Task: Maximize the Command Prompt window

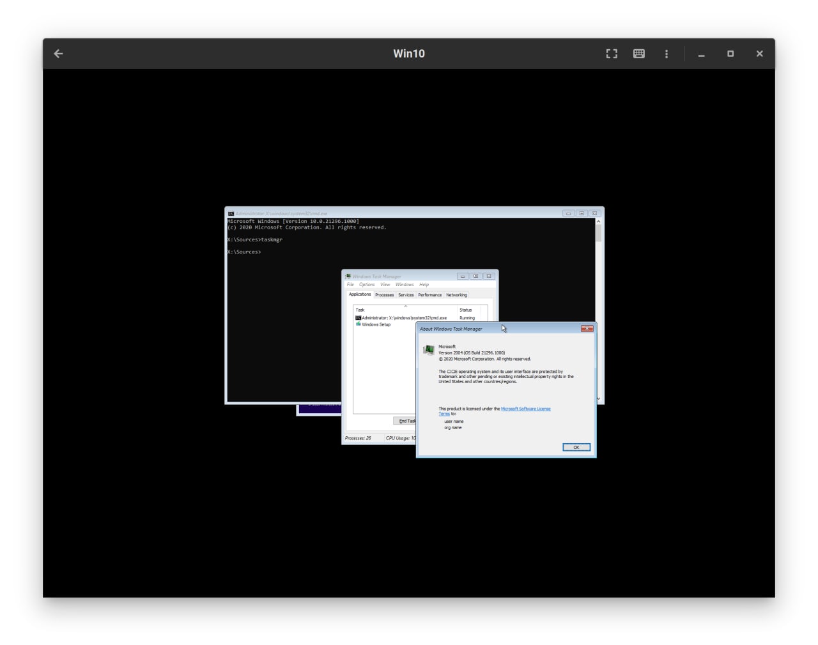Action: click(x=582, y=213)
